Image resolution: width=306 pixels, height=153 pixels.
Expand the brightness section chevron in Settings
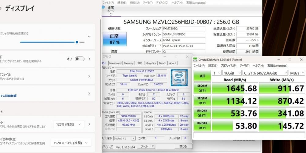click(89, 36)
